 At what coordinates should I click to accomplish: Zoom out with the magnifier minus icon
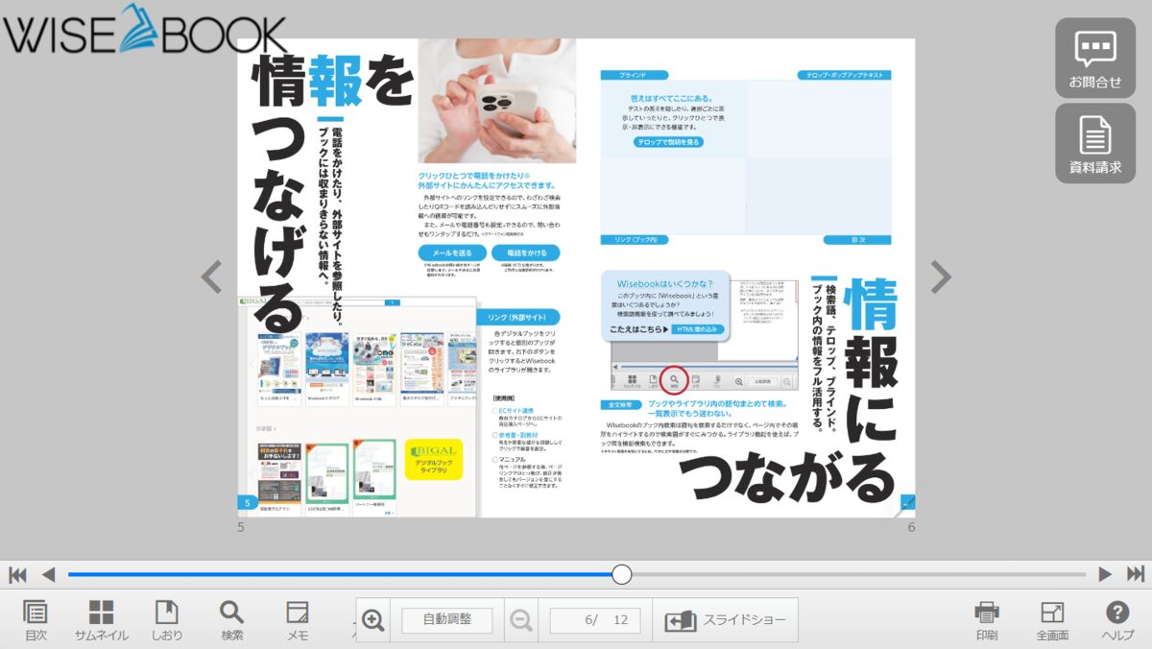pyautogui.click(x=520, y=620)
